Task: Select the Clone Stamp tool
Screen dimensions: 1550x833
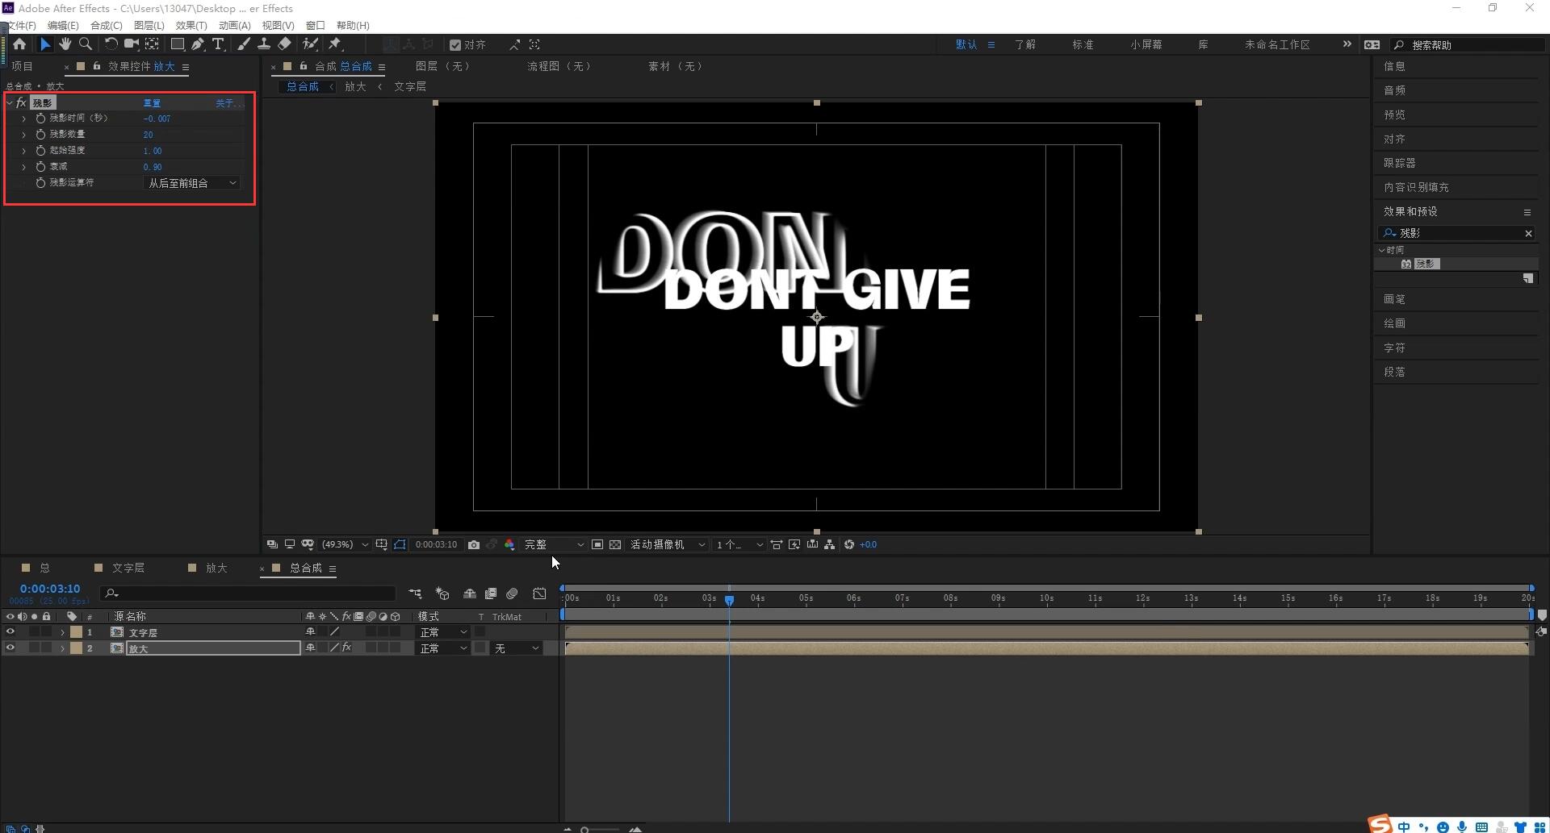Action: 264,44
